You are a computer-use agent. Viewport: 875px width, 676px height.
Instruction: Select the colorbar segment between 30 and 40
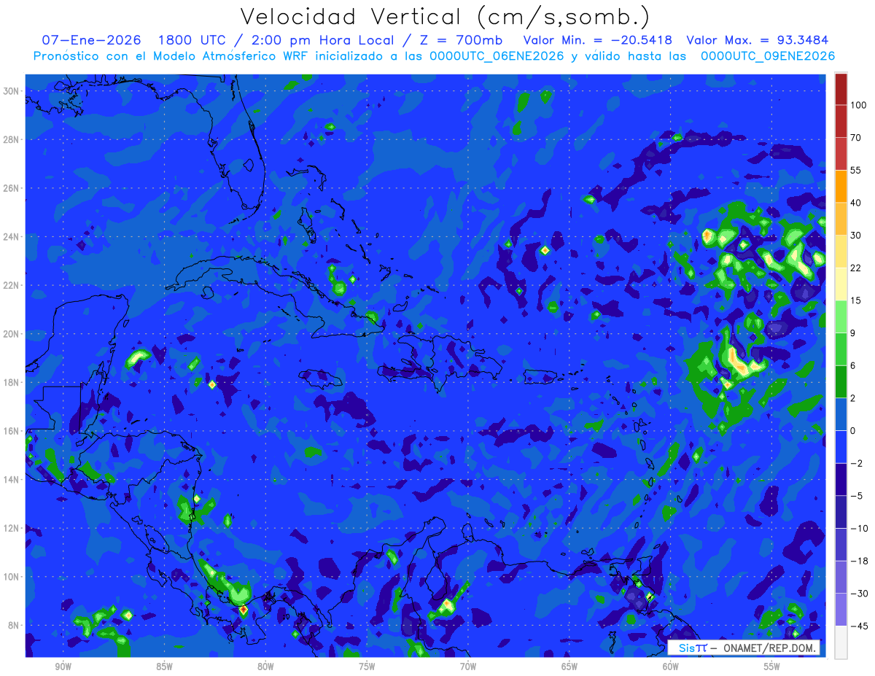[841, 219]
